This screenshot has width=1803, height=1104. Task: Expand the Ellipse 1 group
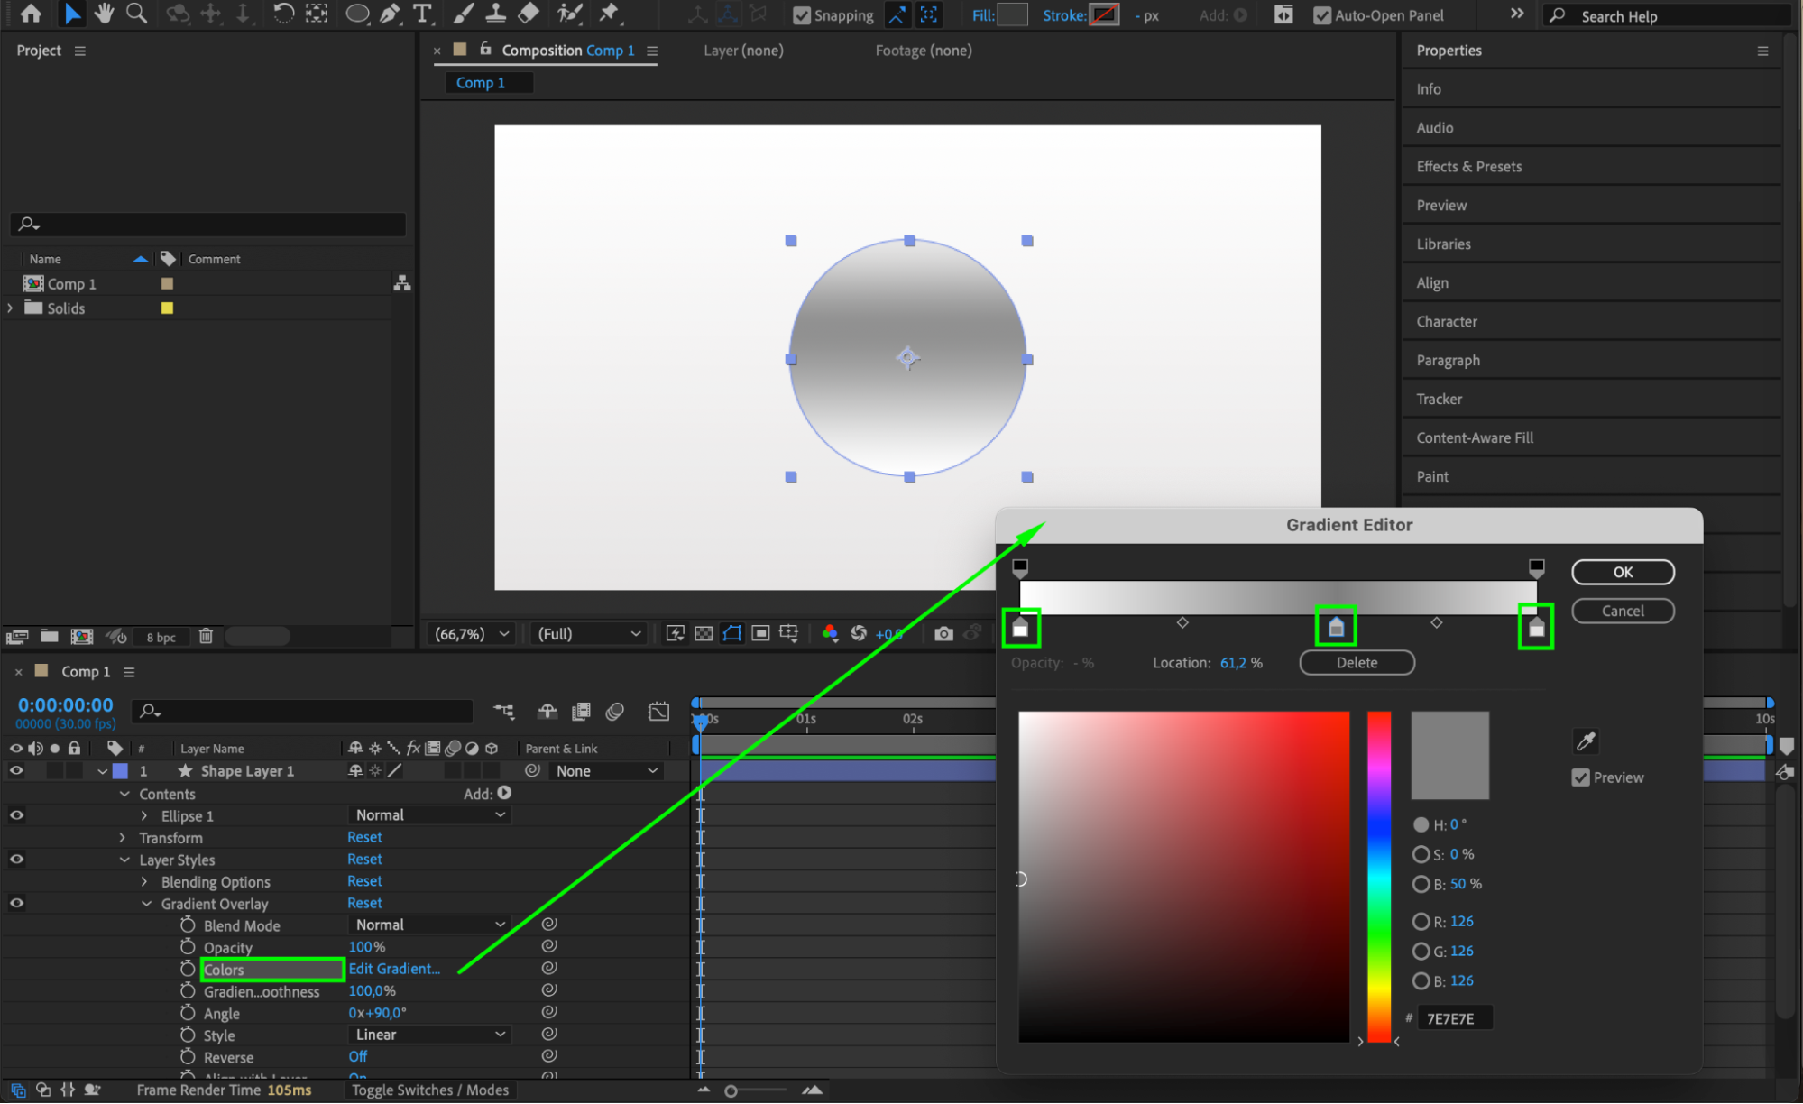click(x=144, y=815)
